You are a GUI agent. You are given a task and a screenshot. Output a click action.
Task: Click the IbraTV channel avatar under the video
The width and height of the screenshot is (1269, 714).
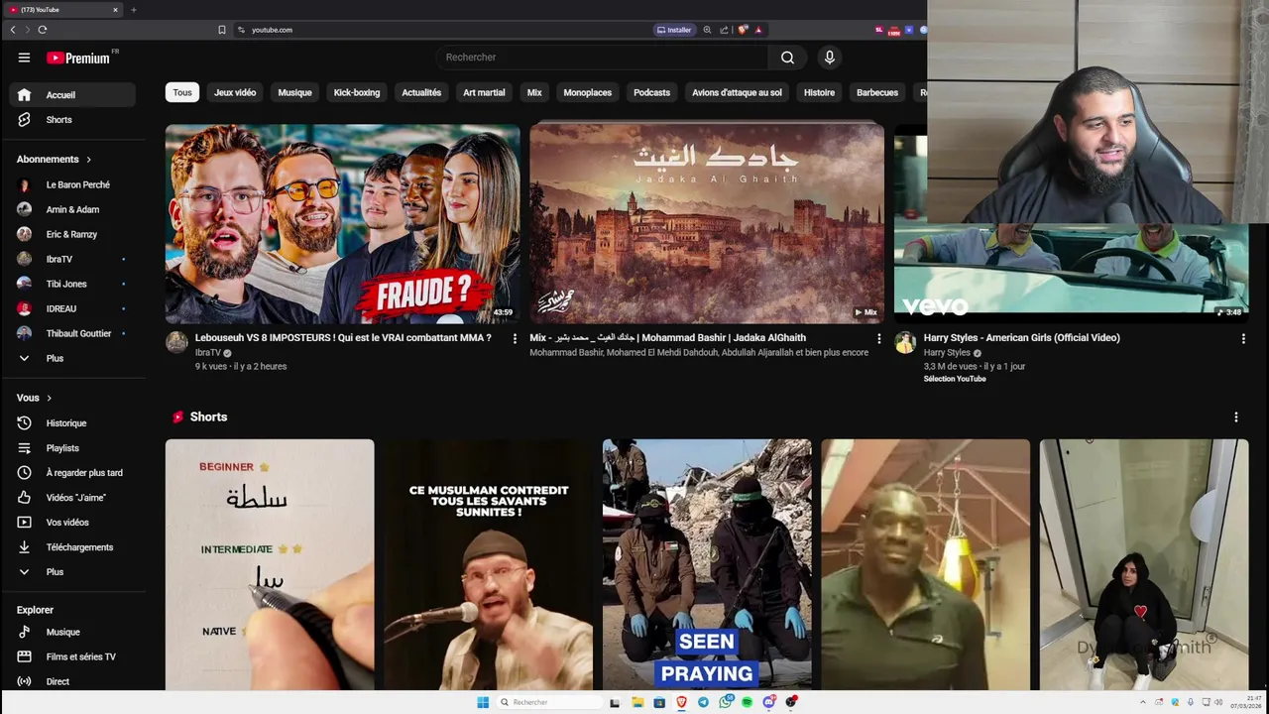tap(176, 343)
